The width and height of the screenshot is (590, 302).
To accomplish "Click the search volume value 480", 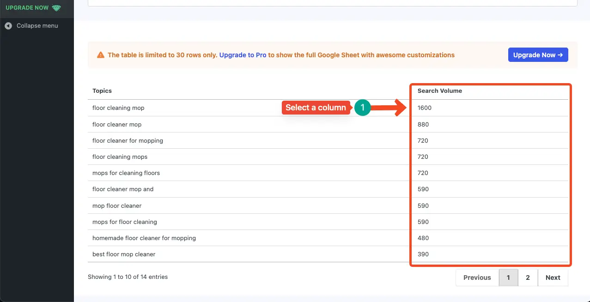I will coord(423,238).
